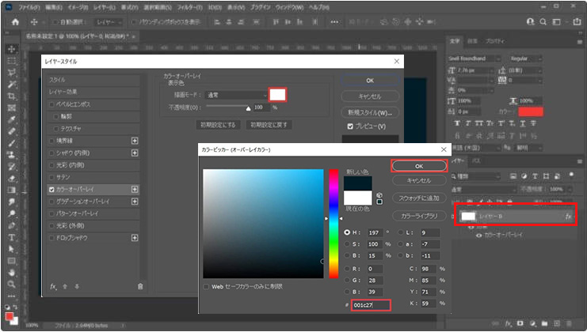This screenshot has width=587, height=332.
Task: Click the type layer filter T icon
Action: coord(535,176)
